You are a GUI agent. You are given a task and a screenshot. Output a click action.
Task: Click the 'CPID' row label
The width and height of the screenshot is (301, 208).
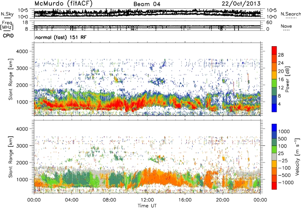(8, 36)
